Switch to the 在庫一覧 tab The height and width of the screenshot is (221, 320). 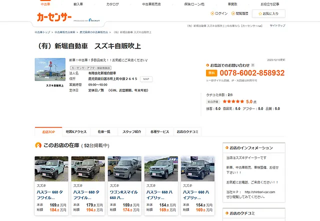click(104, 132)
